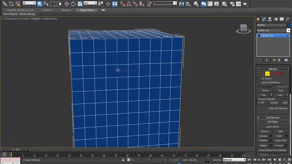The image size is (292, 164).
Task: Toggle the Selection Lock icon
Action: pyautogui.click(x=123, y=160)
